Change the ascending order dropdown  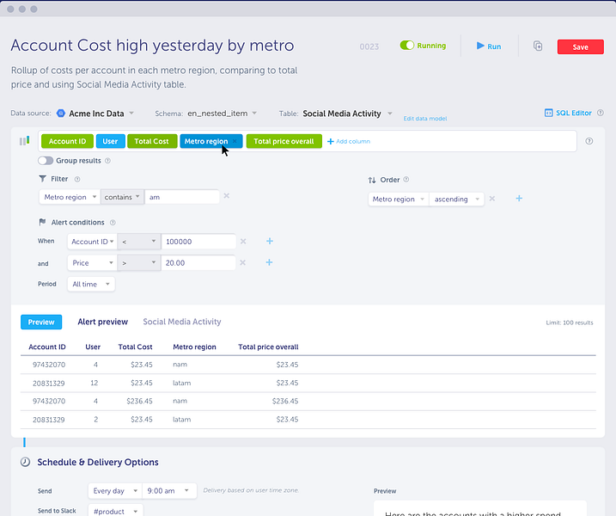pyautogui.click(x=456, y=199)
